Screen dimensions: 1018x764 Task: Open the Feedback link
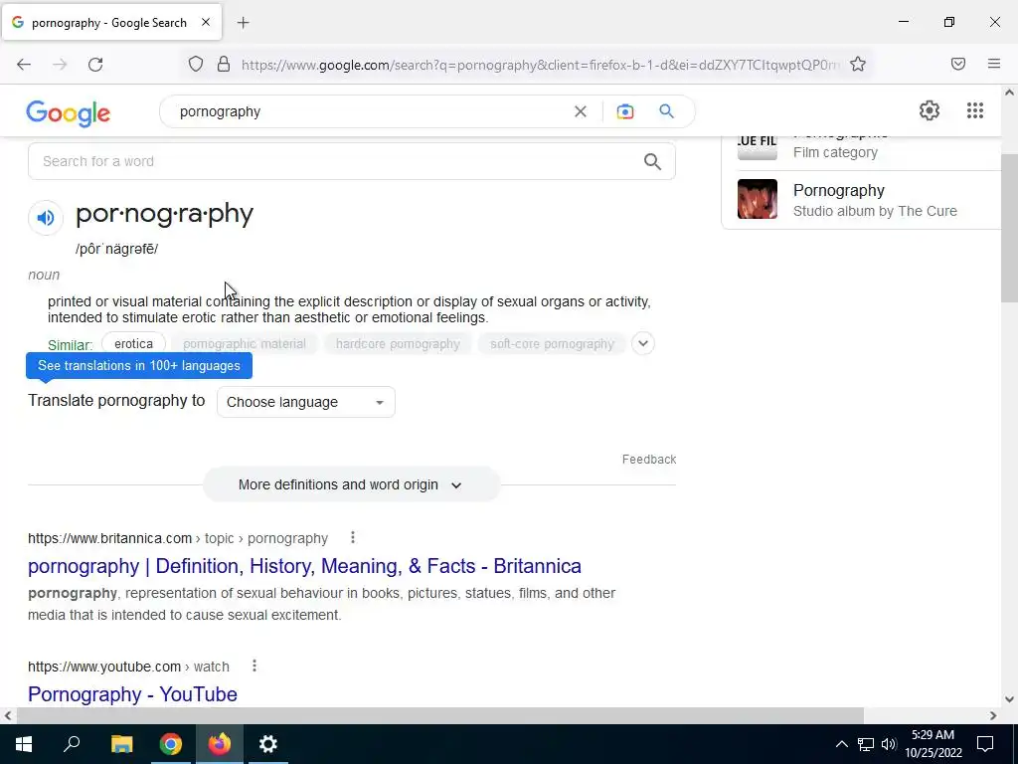click(649, 460)
